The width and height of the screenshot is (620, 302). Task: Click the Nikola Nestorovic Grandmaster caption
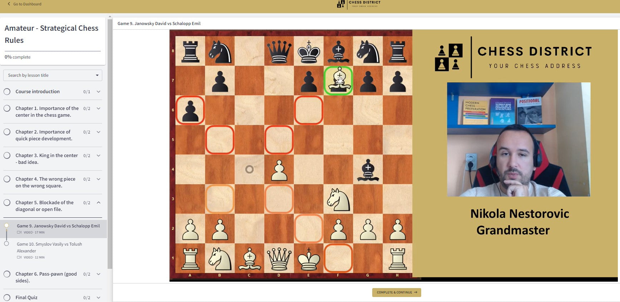[x=520, y=222]
